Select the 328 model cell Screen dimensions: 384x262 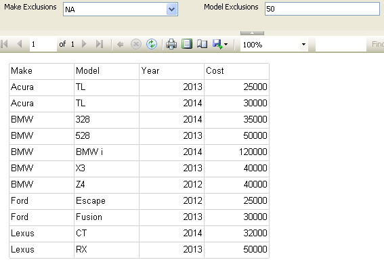[106, 120]
